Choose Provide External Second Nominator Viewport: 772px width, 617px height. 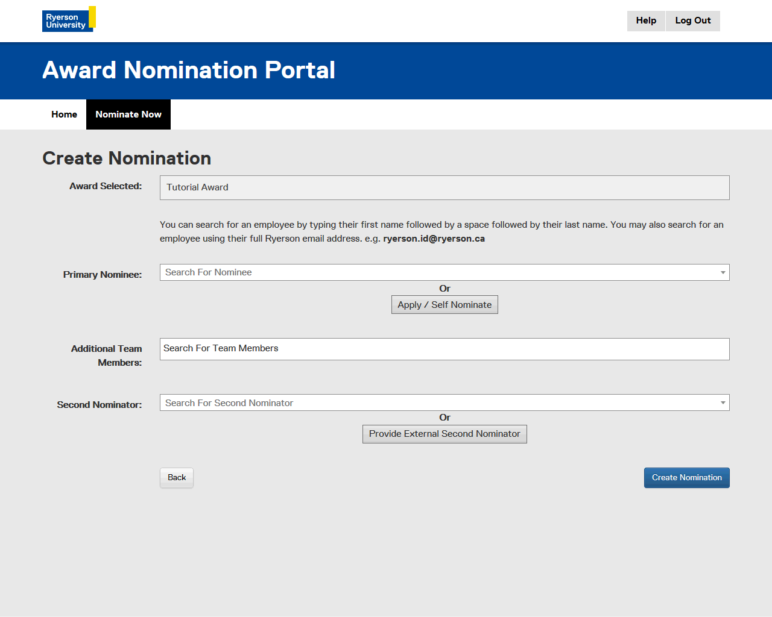[x=445, y=434]
